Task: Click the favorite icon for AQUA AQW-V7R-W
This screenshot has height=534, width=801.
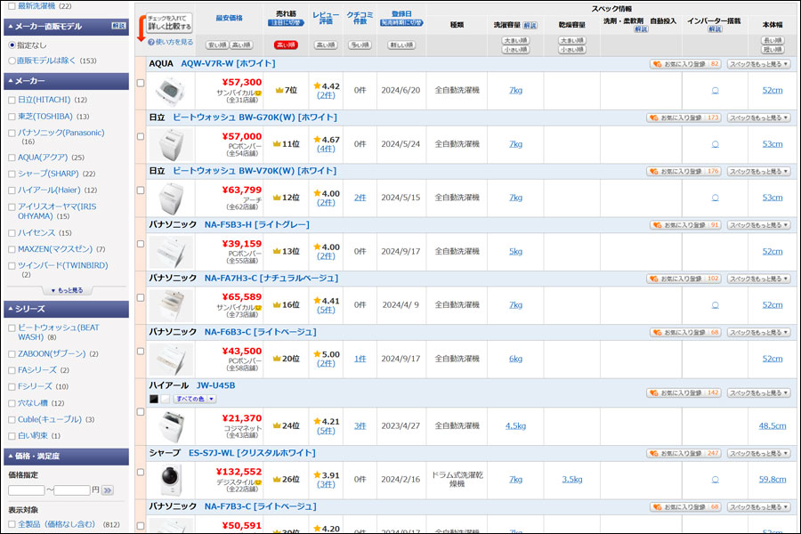Action: [658, 64]
